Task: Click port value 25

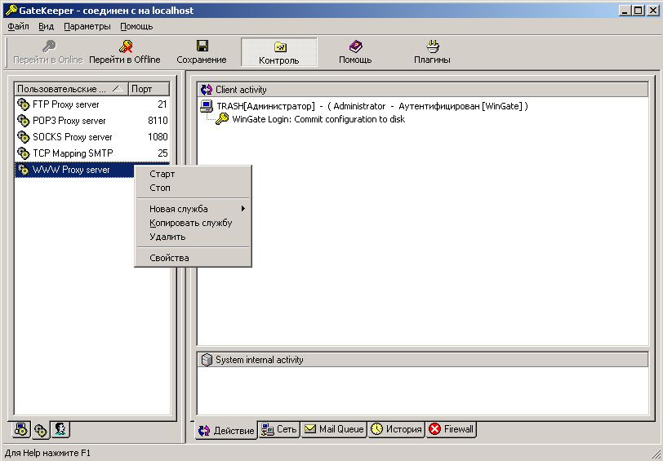Action: pos(162,153)
